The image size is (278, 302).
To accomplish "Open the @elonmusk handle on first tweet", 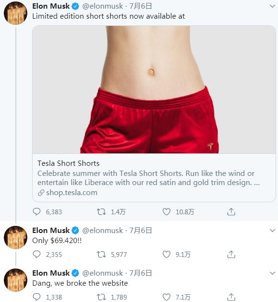I will tap(103, 6).
